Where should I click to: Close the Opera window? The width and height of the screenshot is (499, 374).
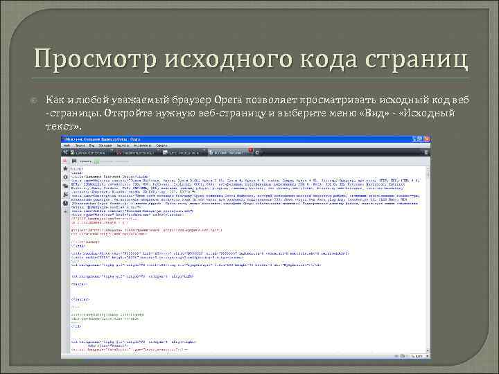427,139
